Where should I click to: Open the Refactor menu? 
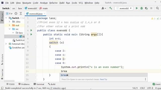click(53, 3)
